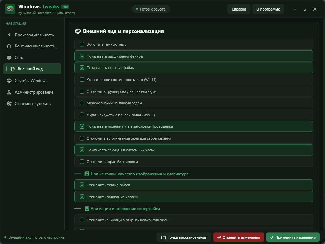
Task: Switch to the Сеть section
Action: pyautogui.click(x=32, y=58)
